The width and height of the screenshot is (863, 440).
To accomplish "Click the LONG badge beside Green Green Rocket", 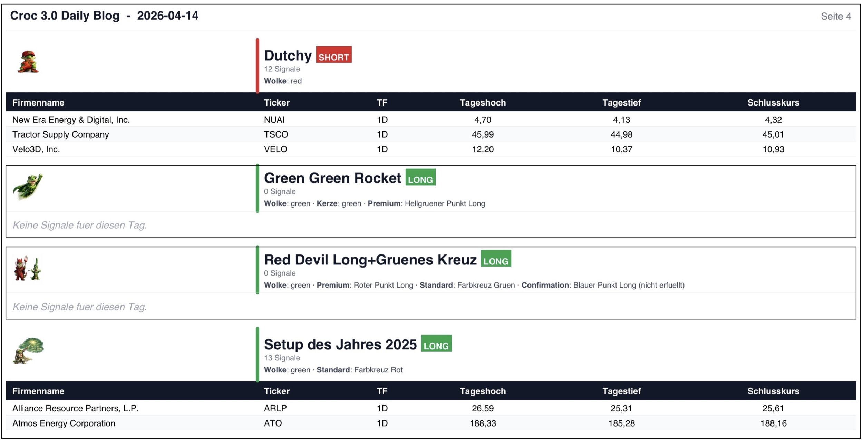I will (x=420, y=177).
